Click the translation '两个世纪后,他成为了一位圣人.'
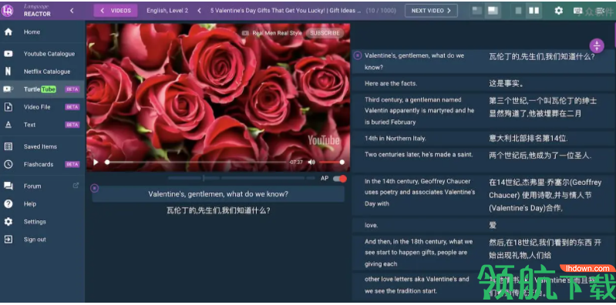616x305 pixels. tap(540, 155)
